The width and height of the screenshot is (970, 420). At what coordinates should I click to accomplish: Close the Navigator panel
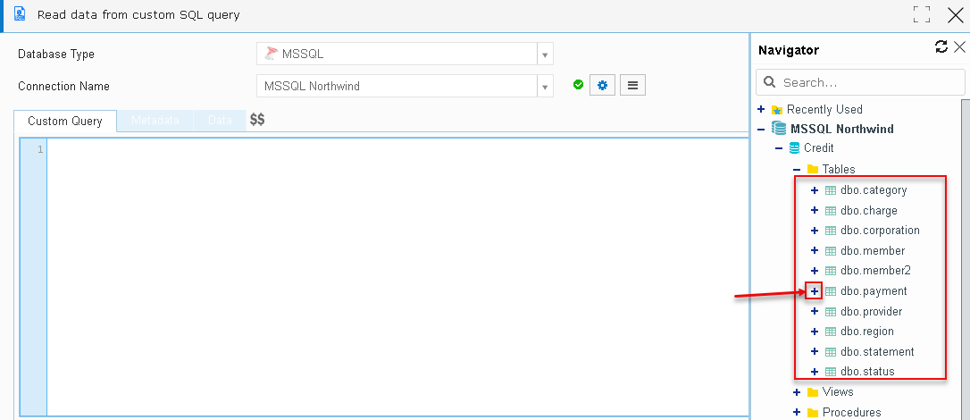[959, 47]
